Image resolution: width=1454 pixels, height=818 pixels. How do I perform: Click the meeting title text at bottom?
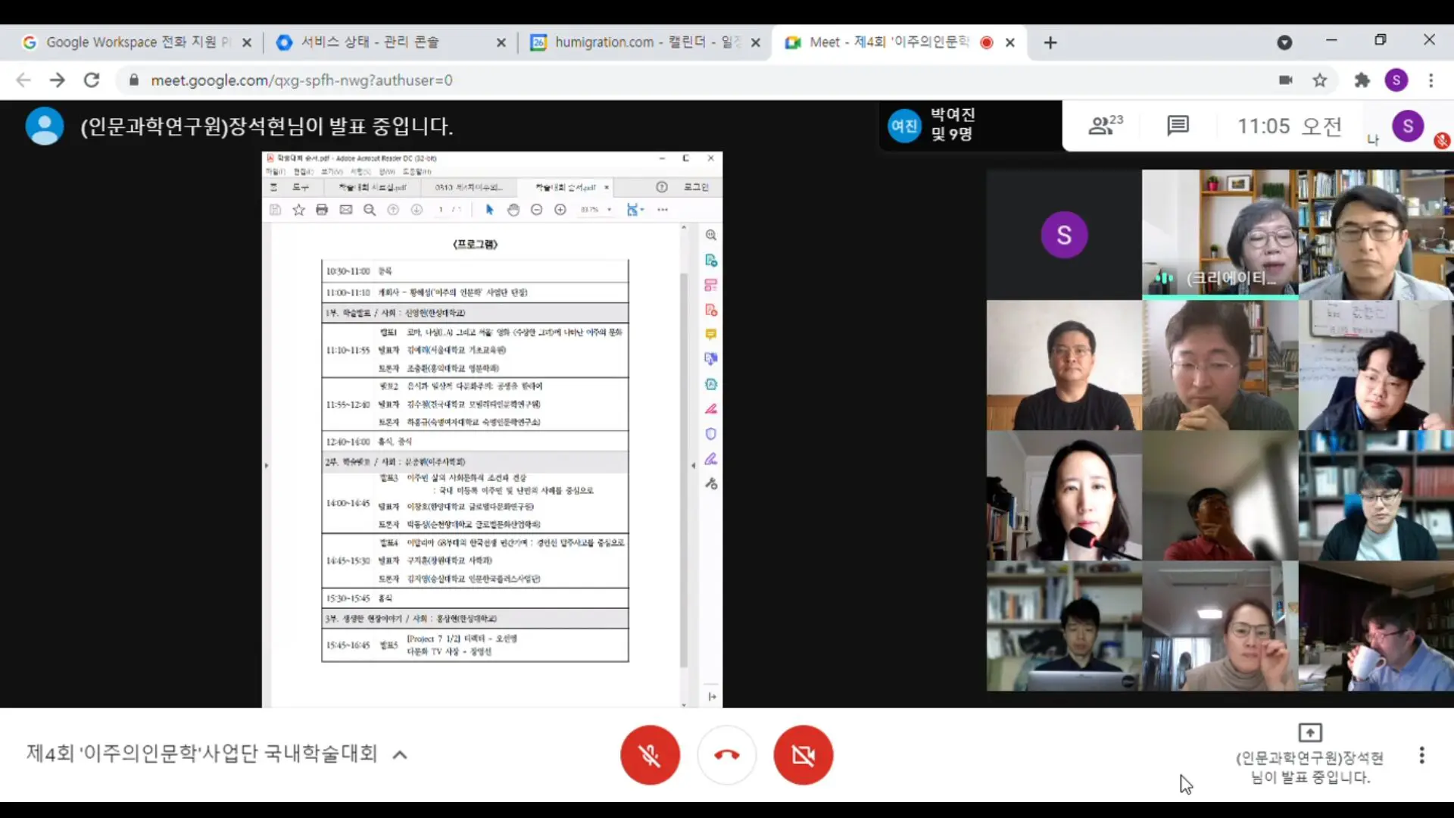point(201,754)
